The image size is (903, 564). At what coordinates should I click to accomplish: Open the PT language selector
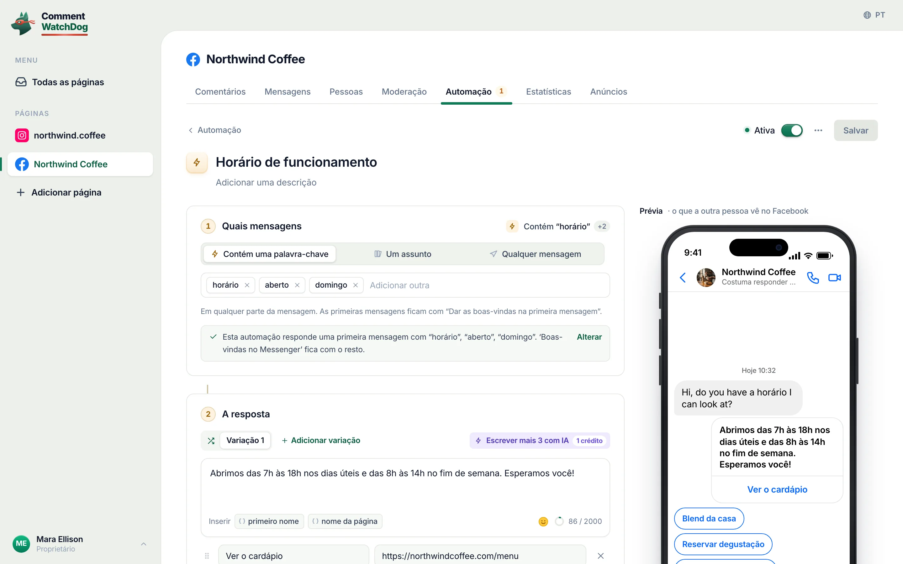click(874, 15)
